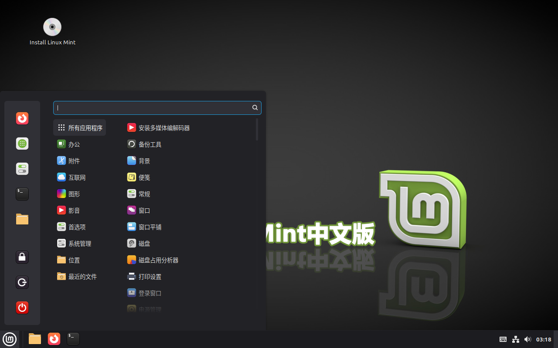This screenshot has height=348, width=558.
Task: Select the 所有应用程序 category
Action: (x=80, y=128)
